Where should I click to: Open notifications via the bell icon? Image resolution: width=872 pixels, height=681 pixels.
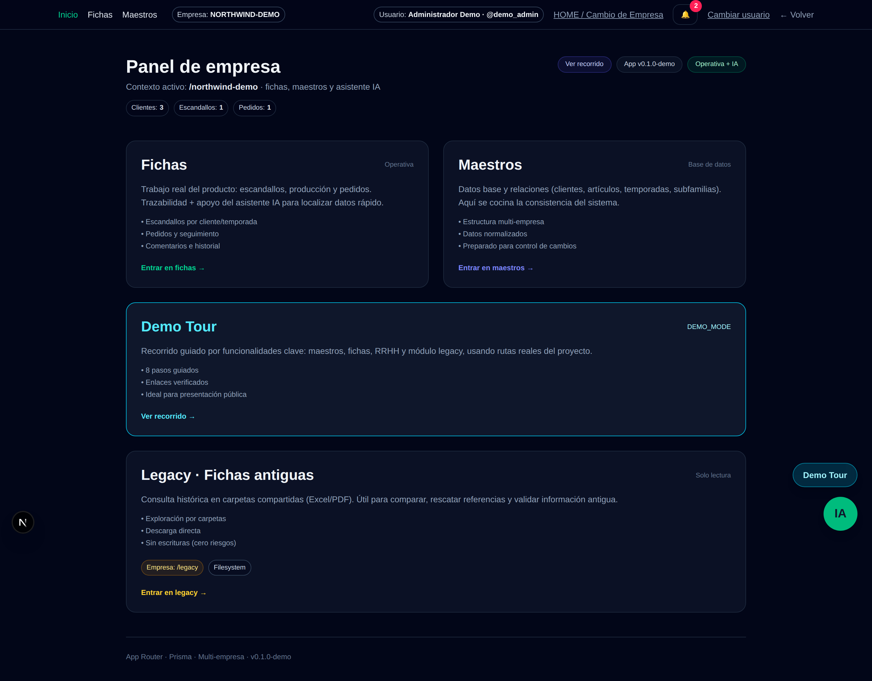coord(685,15)
